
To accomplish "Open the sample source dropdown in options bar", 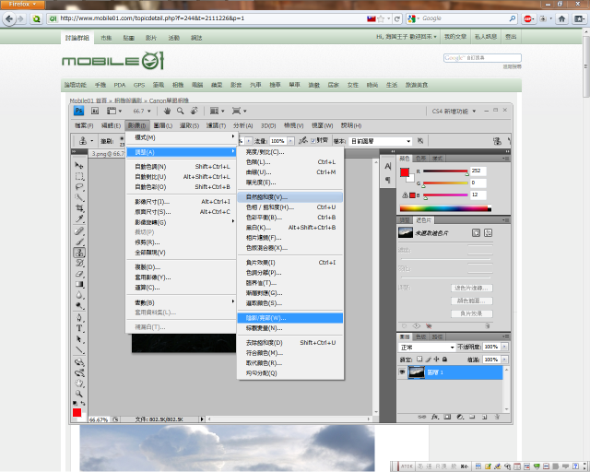I will click(x=380, y=141).
